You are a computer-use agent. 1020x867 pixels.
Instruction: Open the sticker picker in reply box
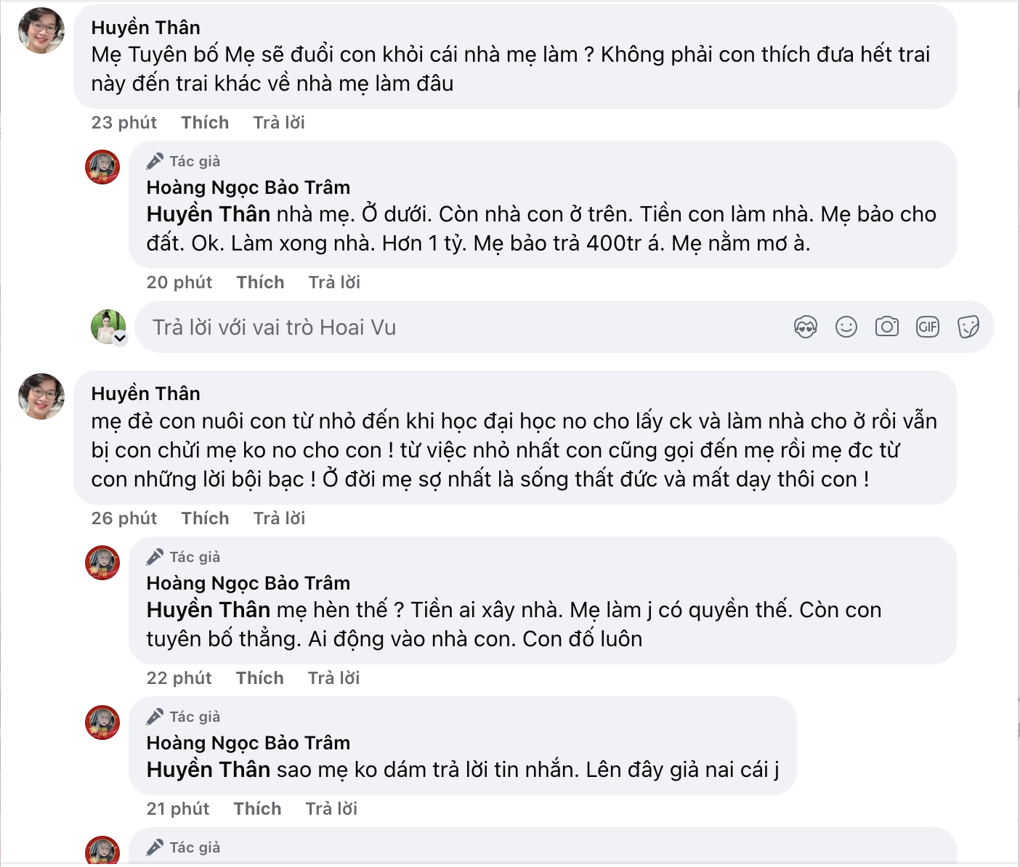tap(968, 327)
